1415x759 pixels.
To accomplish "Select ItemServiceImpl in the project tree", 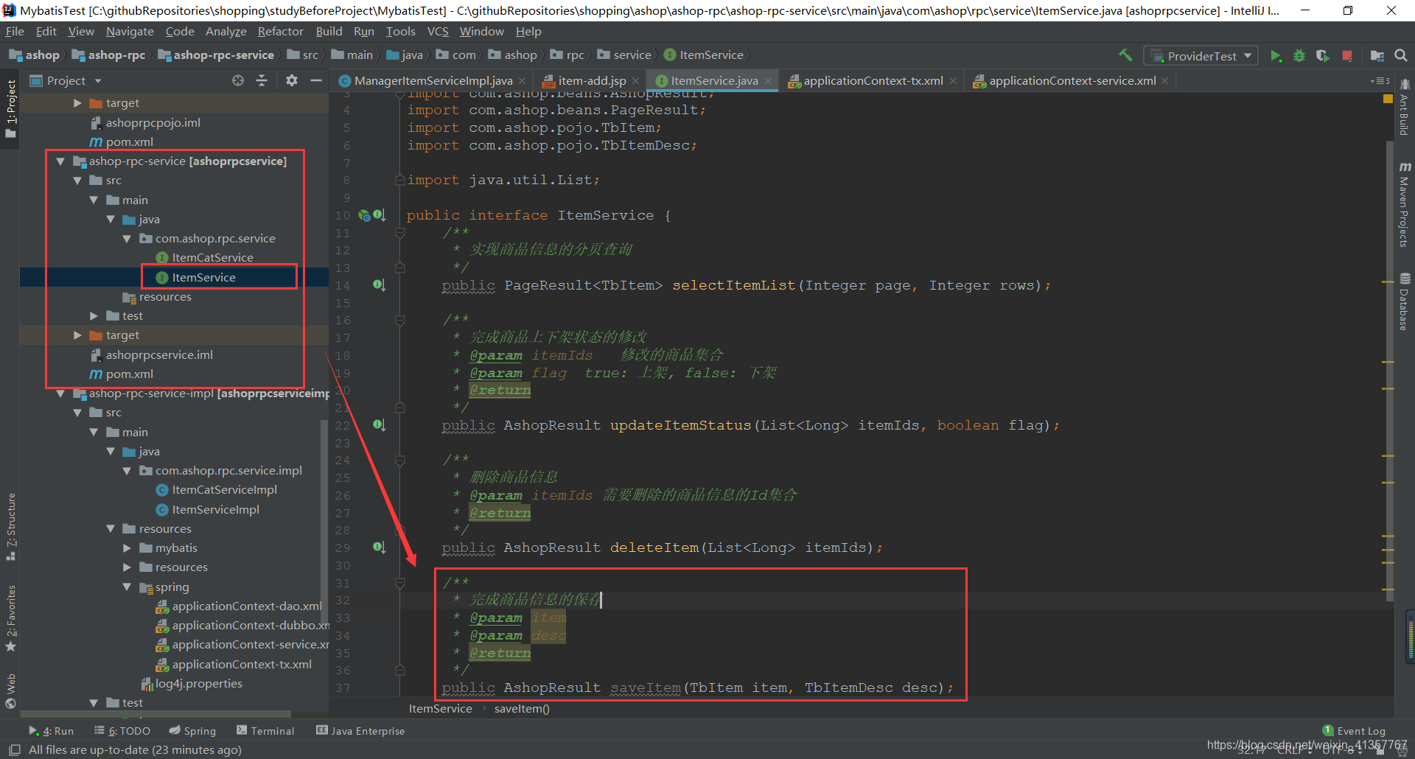I will 215,510.
